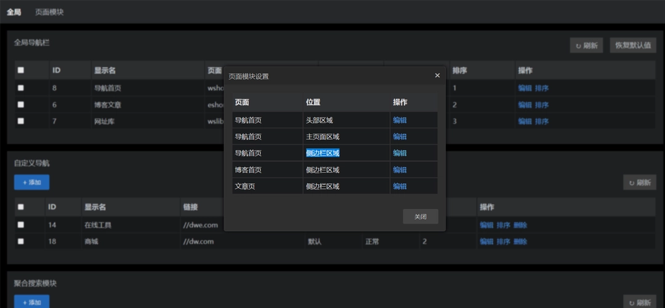The width and height of the screenshot is (665, 308).
Task: Edit the 导航首页 主页面区域 module
Action: [x=400, y=136]
